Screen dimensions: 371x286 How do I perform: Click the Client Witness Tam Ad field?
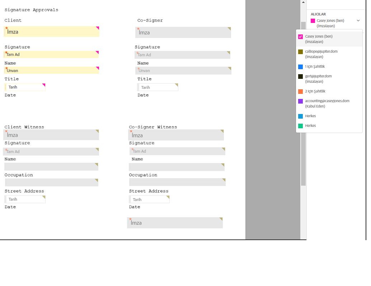click(51, 152)
